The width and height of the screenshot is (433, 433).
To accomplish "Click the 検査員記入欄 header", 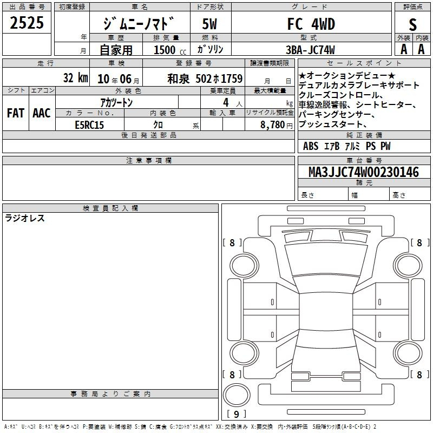I will [x=110, y=208].
